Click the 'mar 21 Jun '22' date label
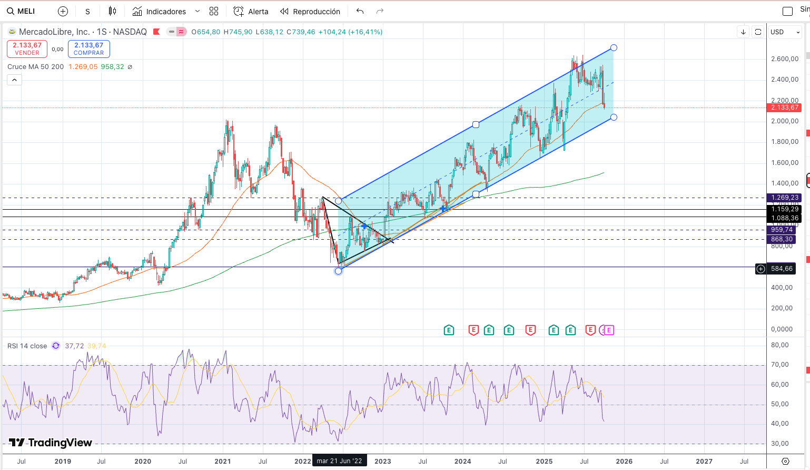The width and height of the screenshot is (810, 470). click(x=340, y=461)
